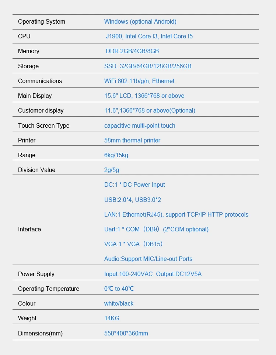Select the "Storage" row label
The image size is (276, 355).
[28, 66]
